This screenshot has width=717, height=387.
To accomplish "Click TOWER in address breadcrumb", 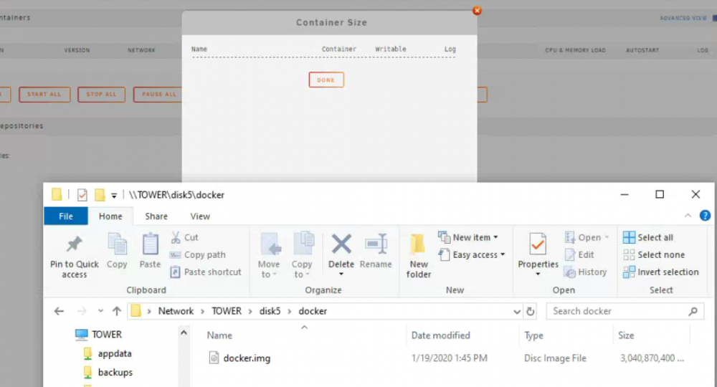I will point(227,311).
